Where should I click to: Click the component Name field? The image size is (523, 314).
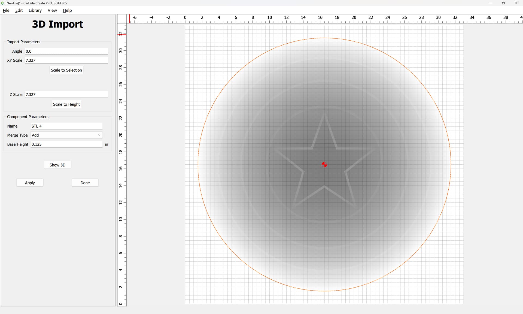[x=66, y=126]
